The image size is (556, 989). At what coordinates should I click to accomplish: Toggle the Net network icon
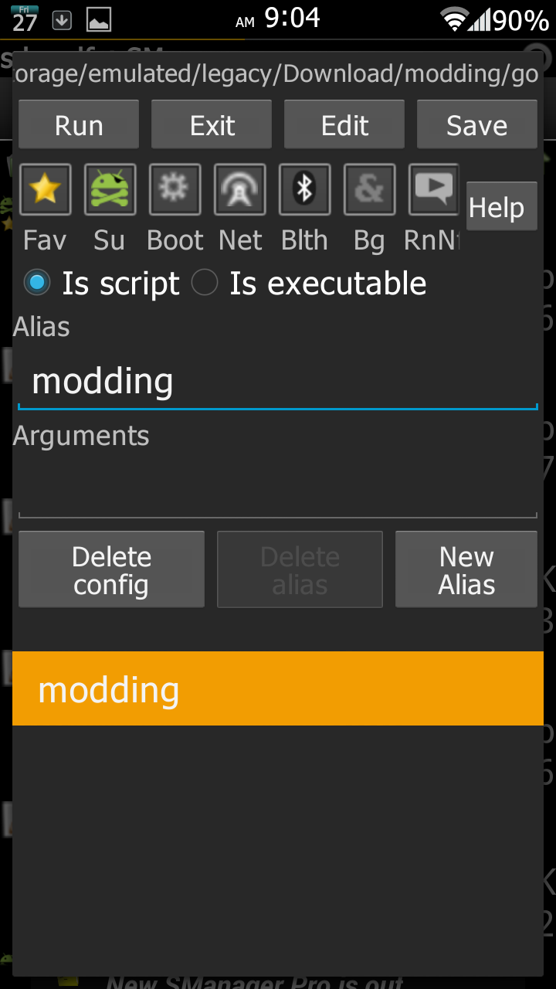coord(240,189)
